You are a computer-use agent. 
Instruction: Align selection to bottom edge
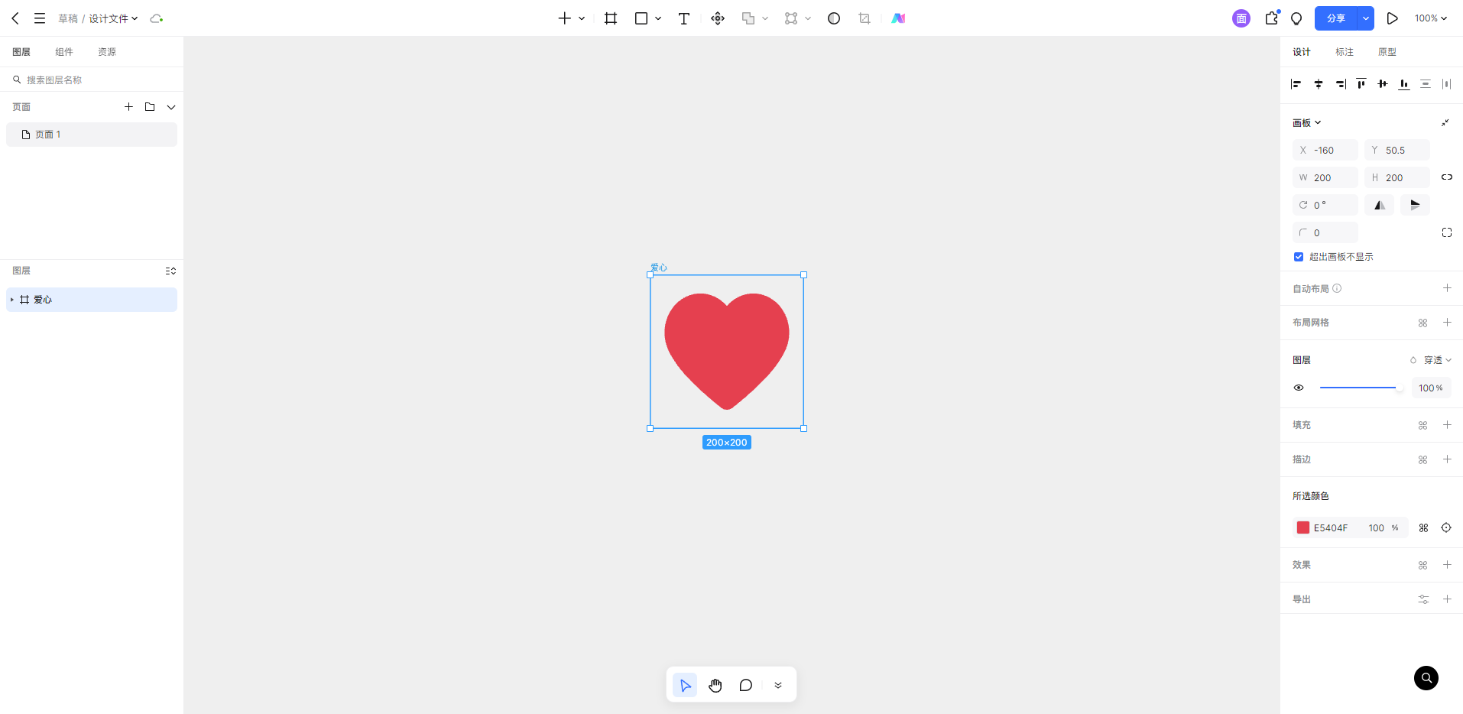1404,84
